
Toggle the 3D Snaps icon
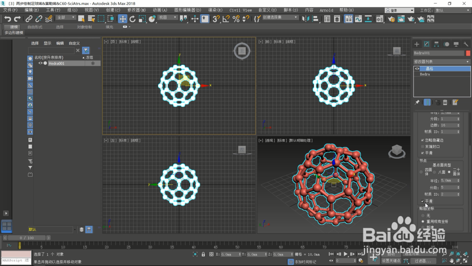216,19
